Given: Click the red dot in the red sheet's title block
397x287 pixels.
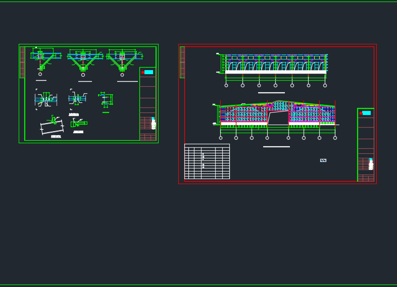Looking at the screenshot, I should pyautogui.click(x=361, y=113).
